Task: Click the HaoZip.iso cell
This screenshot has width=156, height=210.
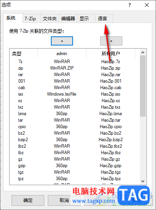Action: point(110,94)
